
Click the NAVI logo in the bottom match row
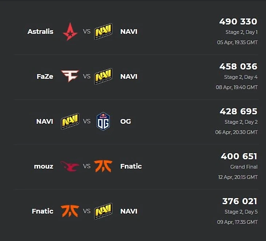pyautogui.click(x=103, y=211)
